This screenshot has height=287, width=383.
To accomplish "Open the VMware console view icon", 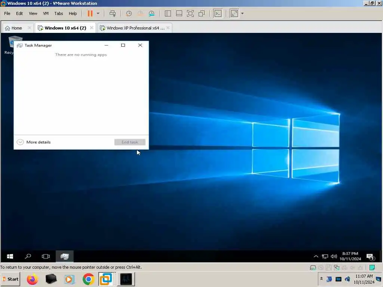I will point(218,13).
